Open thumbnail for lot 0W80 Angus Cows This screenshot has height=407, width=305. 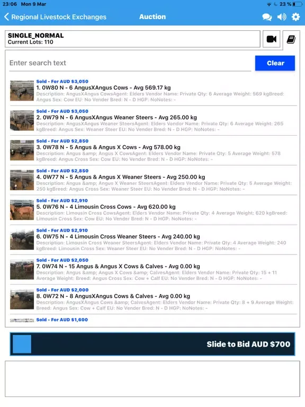click(x=22, y=91)
